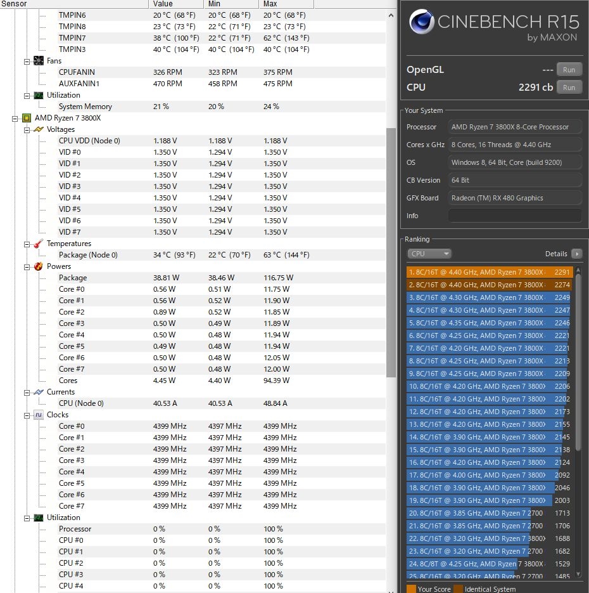Click the Max column header
This screenshot has width=589, height=593.
tap(286, 4)
